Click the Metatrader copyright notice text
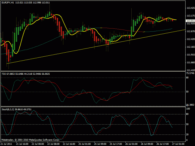This screenshot has width=195, height=146. point(31,140)
